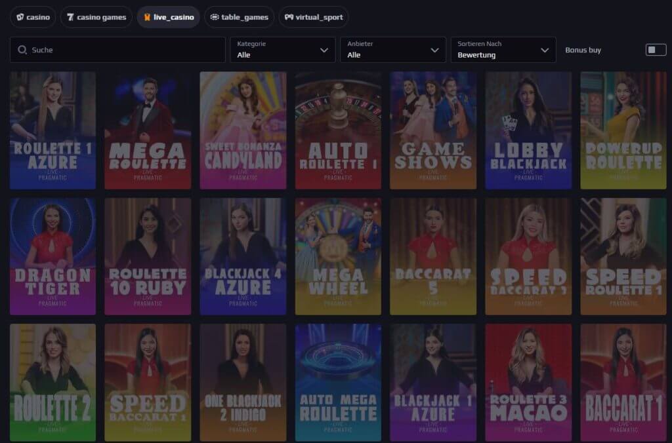
Task: Open the Sortieren Nach dropdown
Action: (x=503, y=50)
